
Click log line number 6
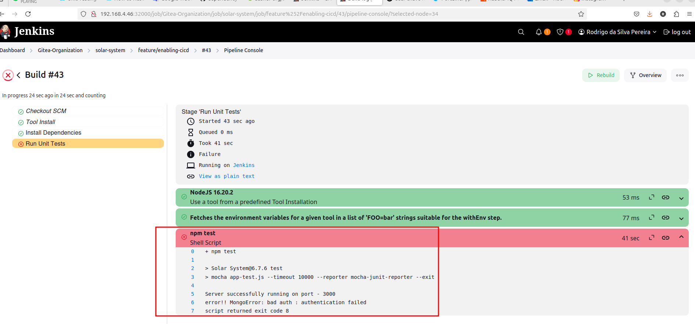[x=193, y=302]
